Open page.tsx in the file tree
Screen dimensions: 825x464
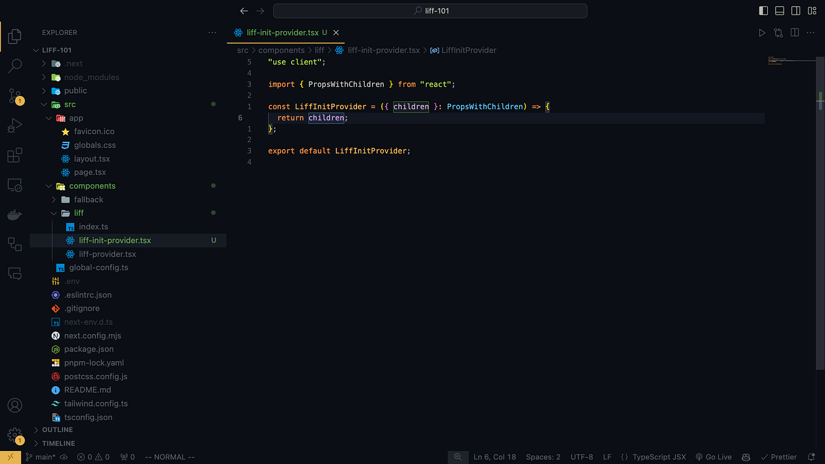128,173
